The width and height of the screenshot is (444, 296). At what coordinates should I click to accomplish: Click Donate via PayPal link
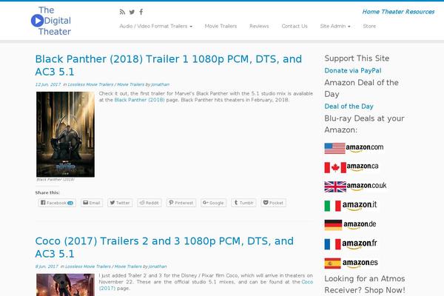coord(353,70)
